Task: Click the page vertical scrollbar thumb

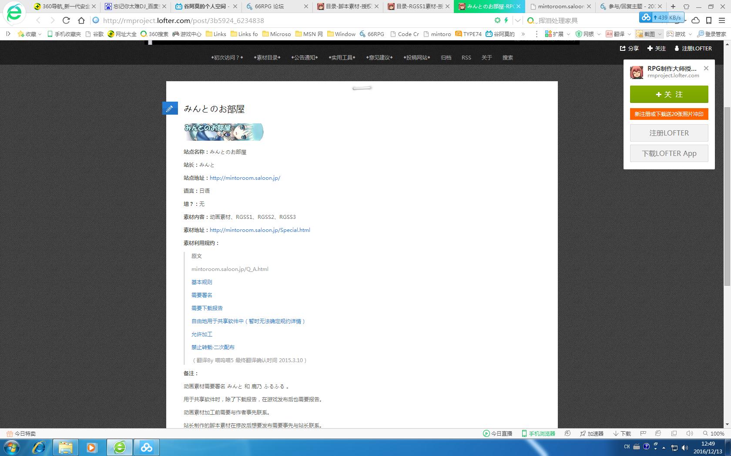Action: [727, 196]
